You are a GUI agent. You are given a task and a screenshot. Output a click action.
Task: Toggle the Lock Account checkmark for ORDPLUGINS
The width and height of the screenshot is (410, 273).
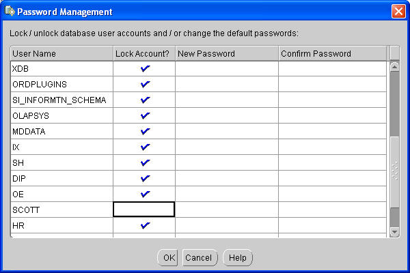click(145, 85)
